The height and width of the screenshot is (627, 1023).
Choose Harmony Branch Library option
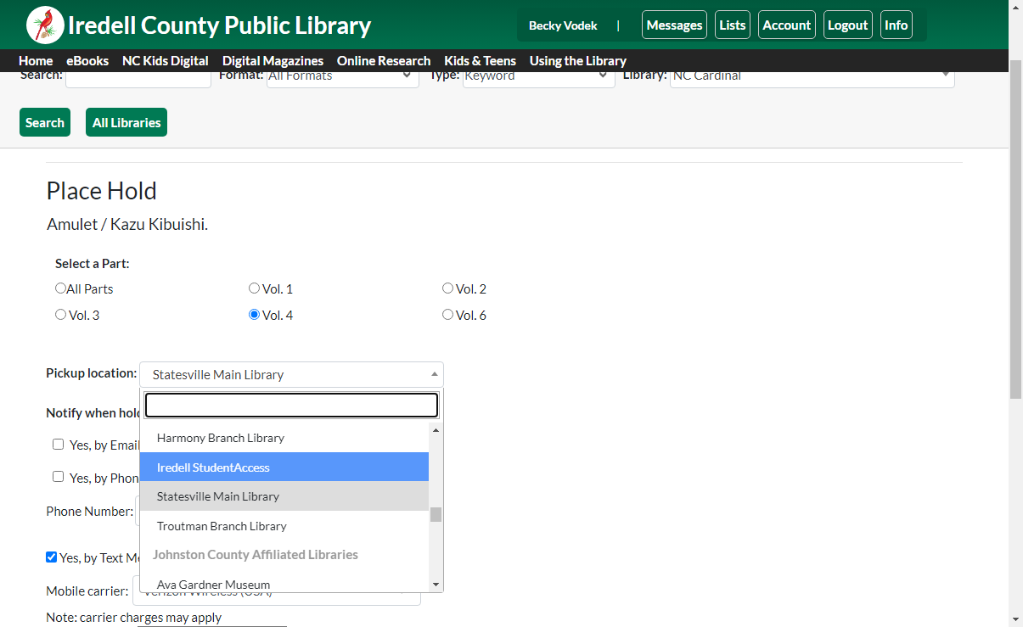point(284,438)
